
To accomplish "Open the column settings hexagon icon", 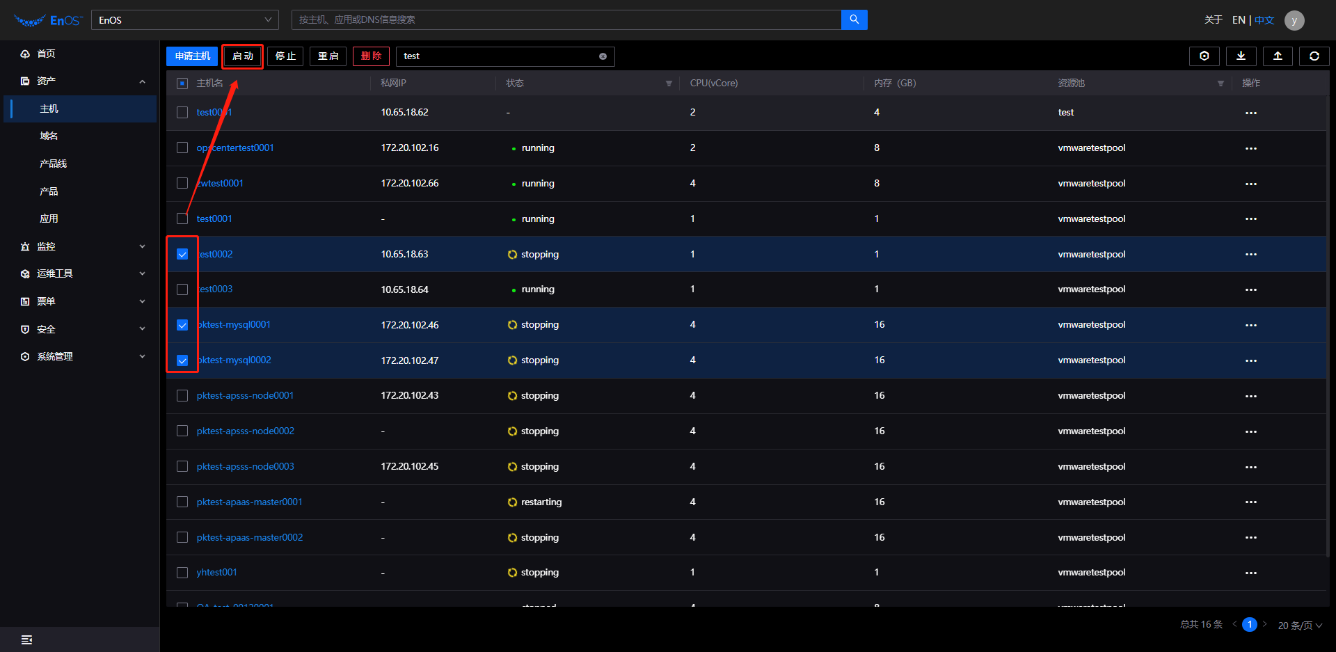I will pos(1204,56).
